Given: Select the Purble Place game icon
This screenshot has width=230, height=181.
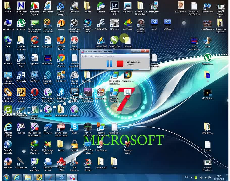Looking at the screenshot, I should [207, 7].
